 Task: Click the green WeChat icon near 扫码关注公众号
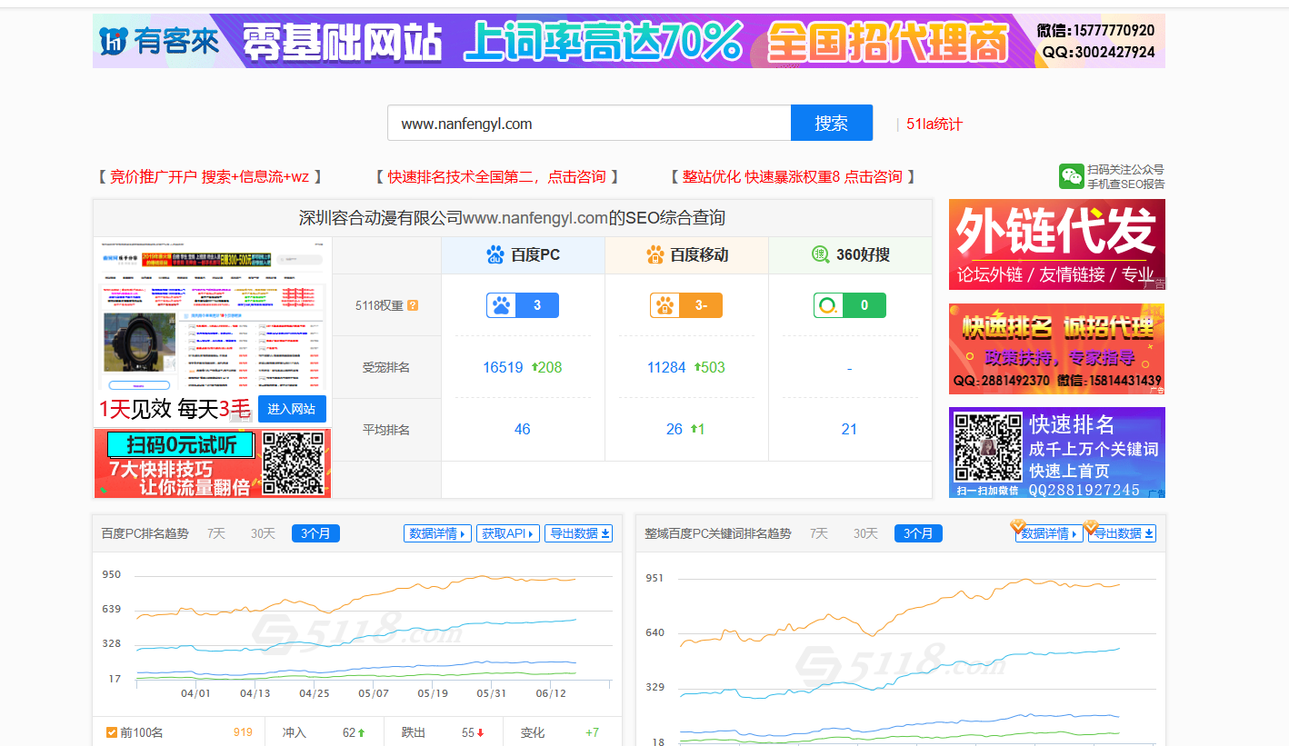1071,176
